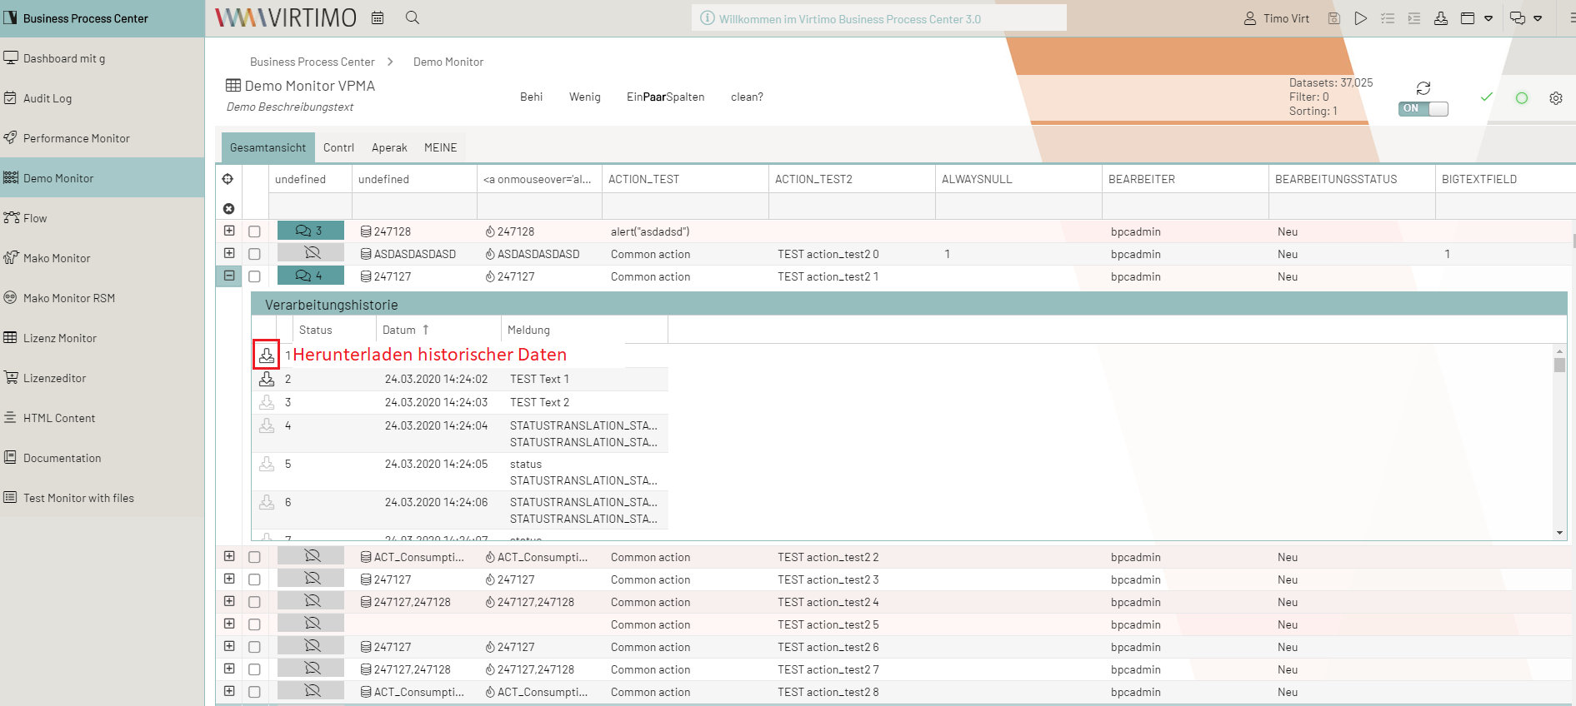Viewport: 1576px width, 706px height.
Task: Click Business Process Center breadcrumb link
Action: [312, 62]
